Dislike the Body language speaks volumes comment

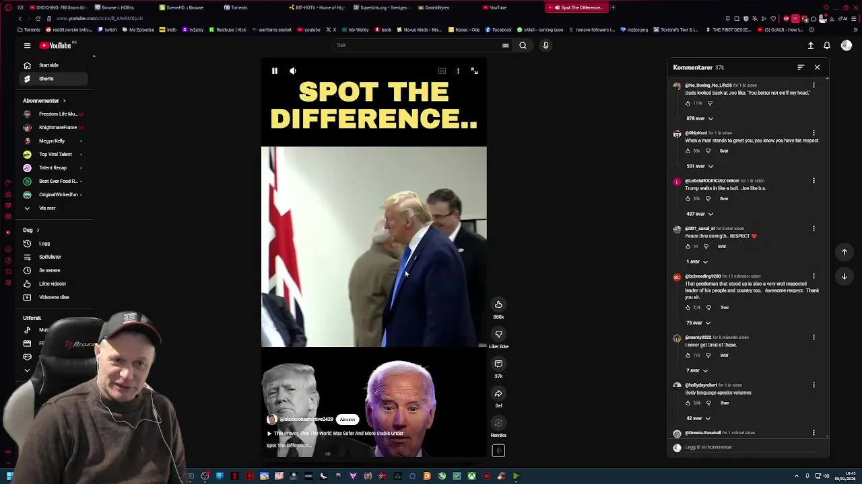pyautogui.click(x=708, y=403)
